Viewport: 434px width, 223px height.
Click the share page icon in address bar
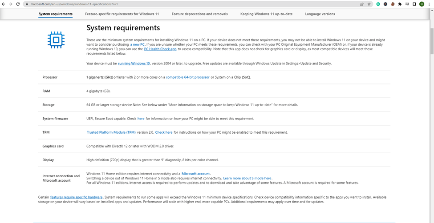pyautogui.click(x=362, y=4)
